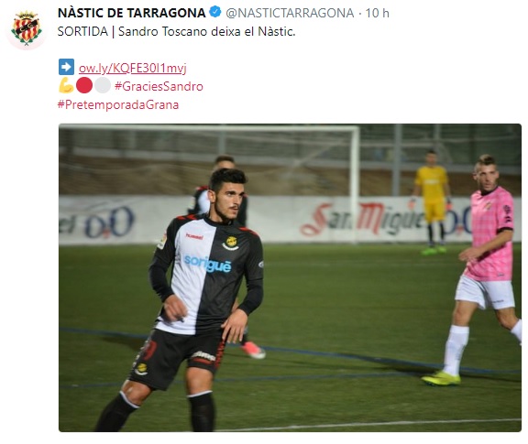Click the flexed biceps emoji
Image resolution: width=528 pixels, height=444 pixels.
[x=66, y=85]
